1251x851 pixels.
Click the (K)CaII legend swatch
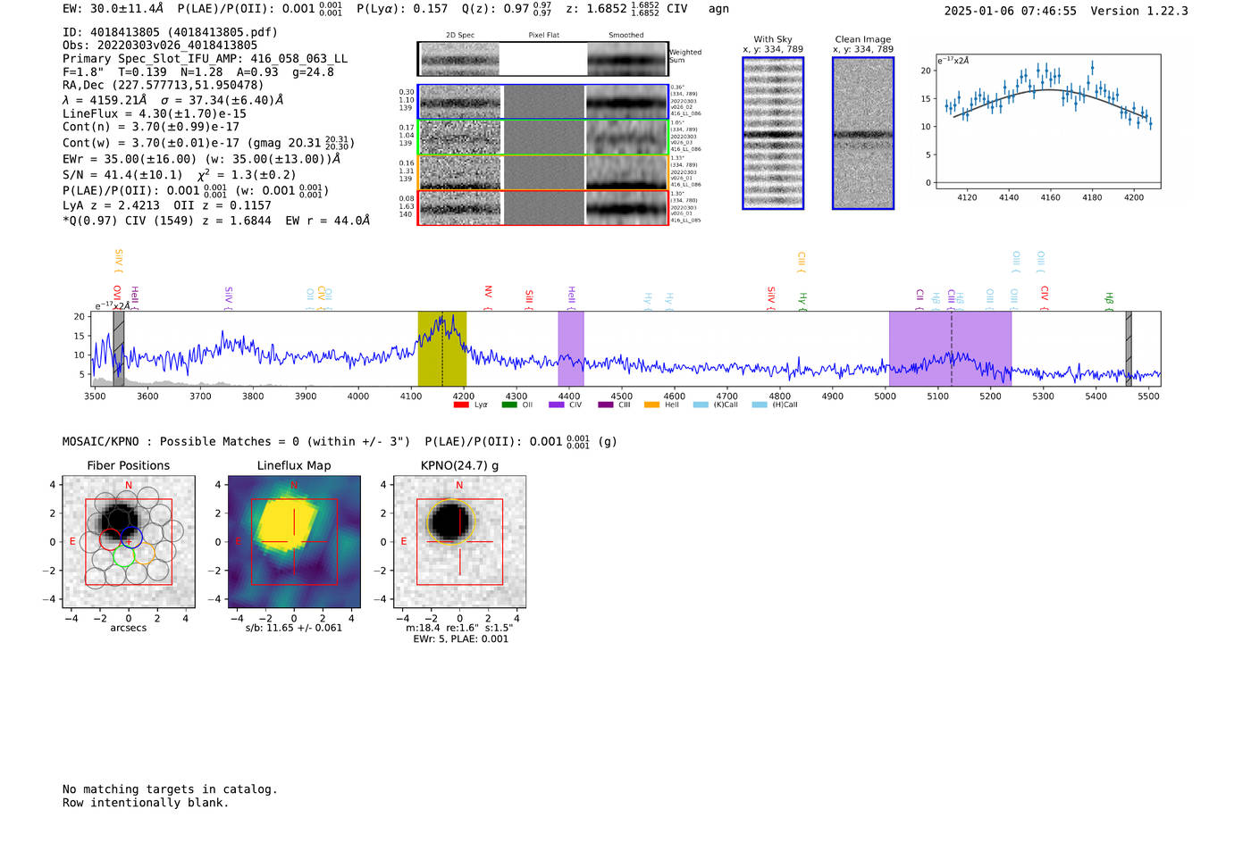pos(701,405)
